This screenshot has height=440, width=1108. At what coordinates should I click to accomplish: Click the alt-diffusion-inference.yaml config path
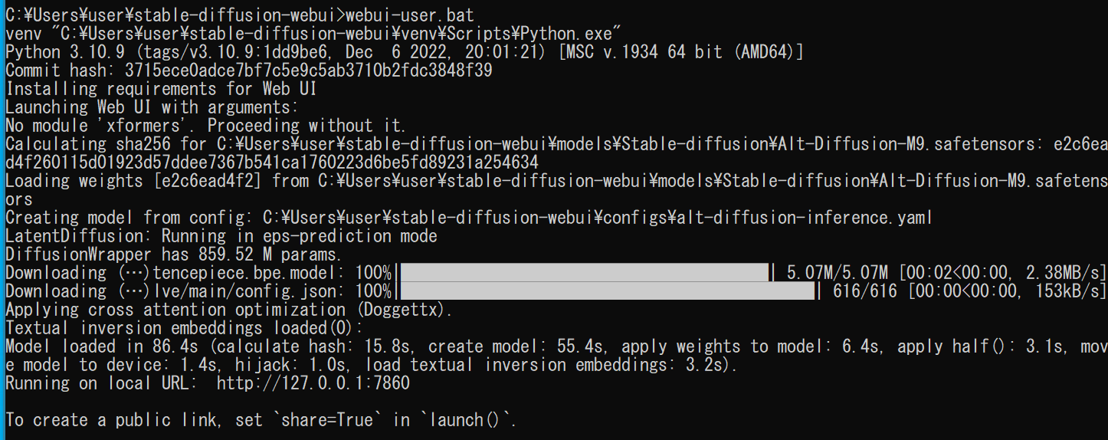(597, 217)
